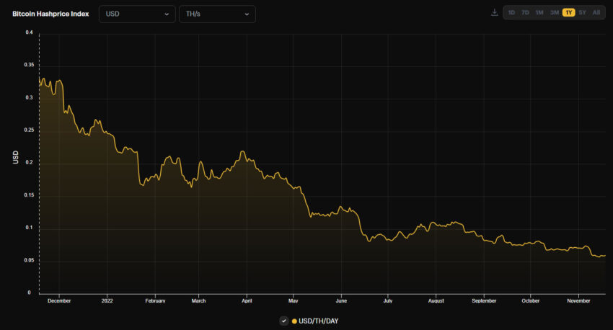This screenshot has width=613, height=330.
Task: Click the yellow USD/TH/DAY legend dot
Action: (294, 321)
